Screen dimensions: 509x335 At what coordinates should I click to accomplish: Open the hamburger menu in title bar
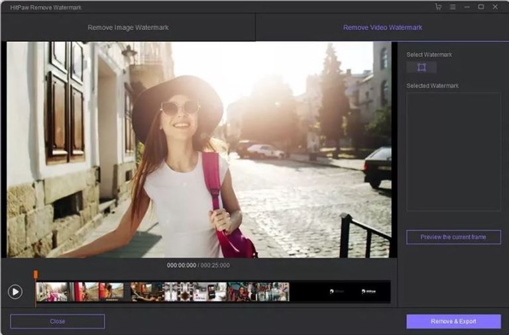click(x=453, y=7)
